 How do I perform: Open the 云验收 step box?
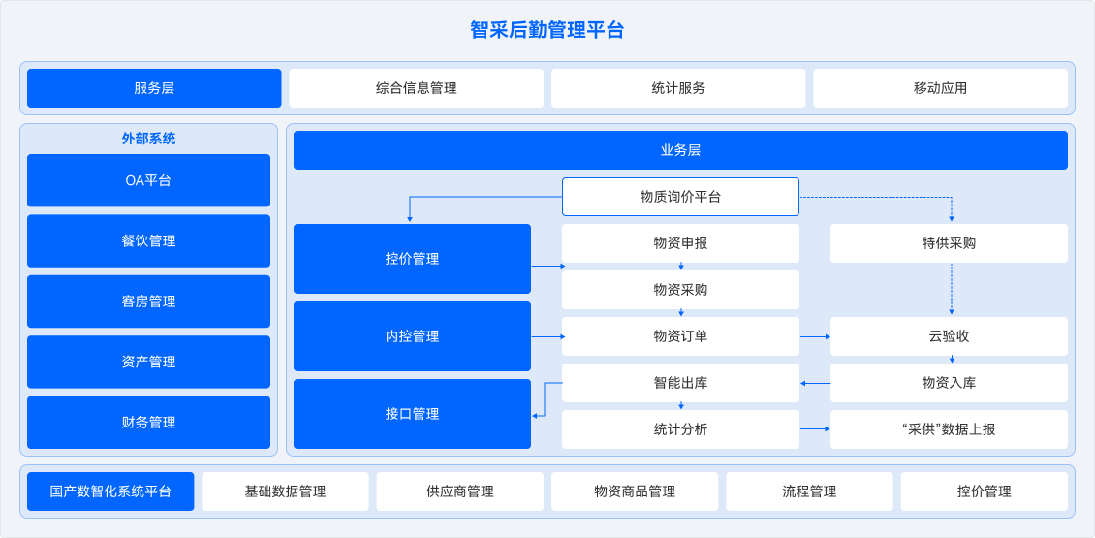pyautogui.click(x=949, y=336)
